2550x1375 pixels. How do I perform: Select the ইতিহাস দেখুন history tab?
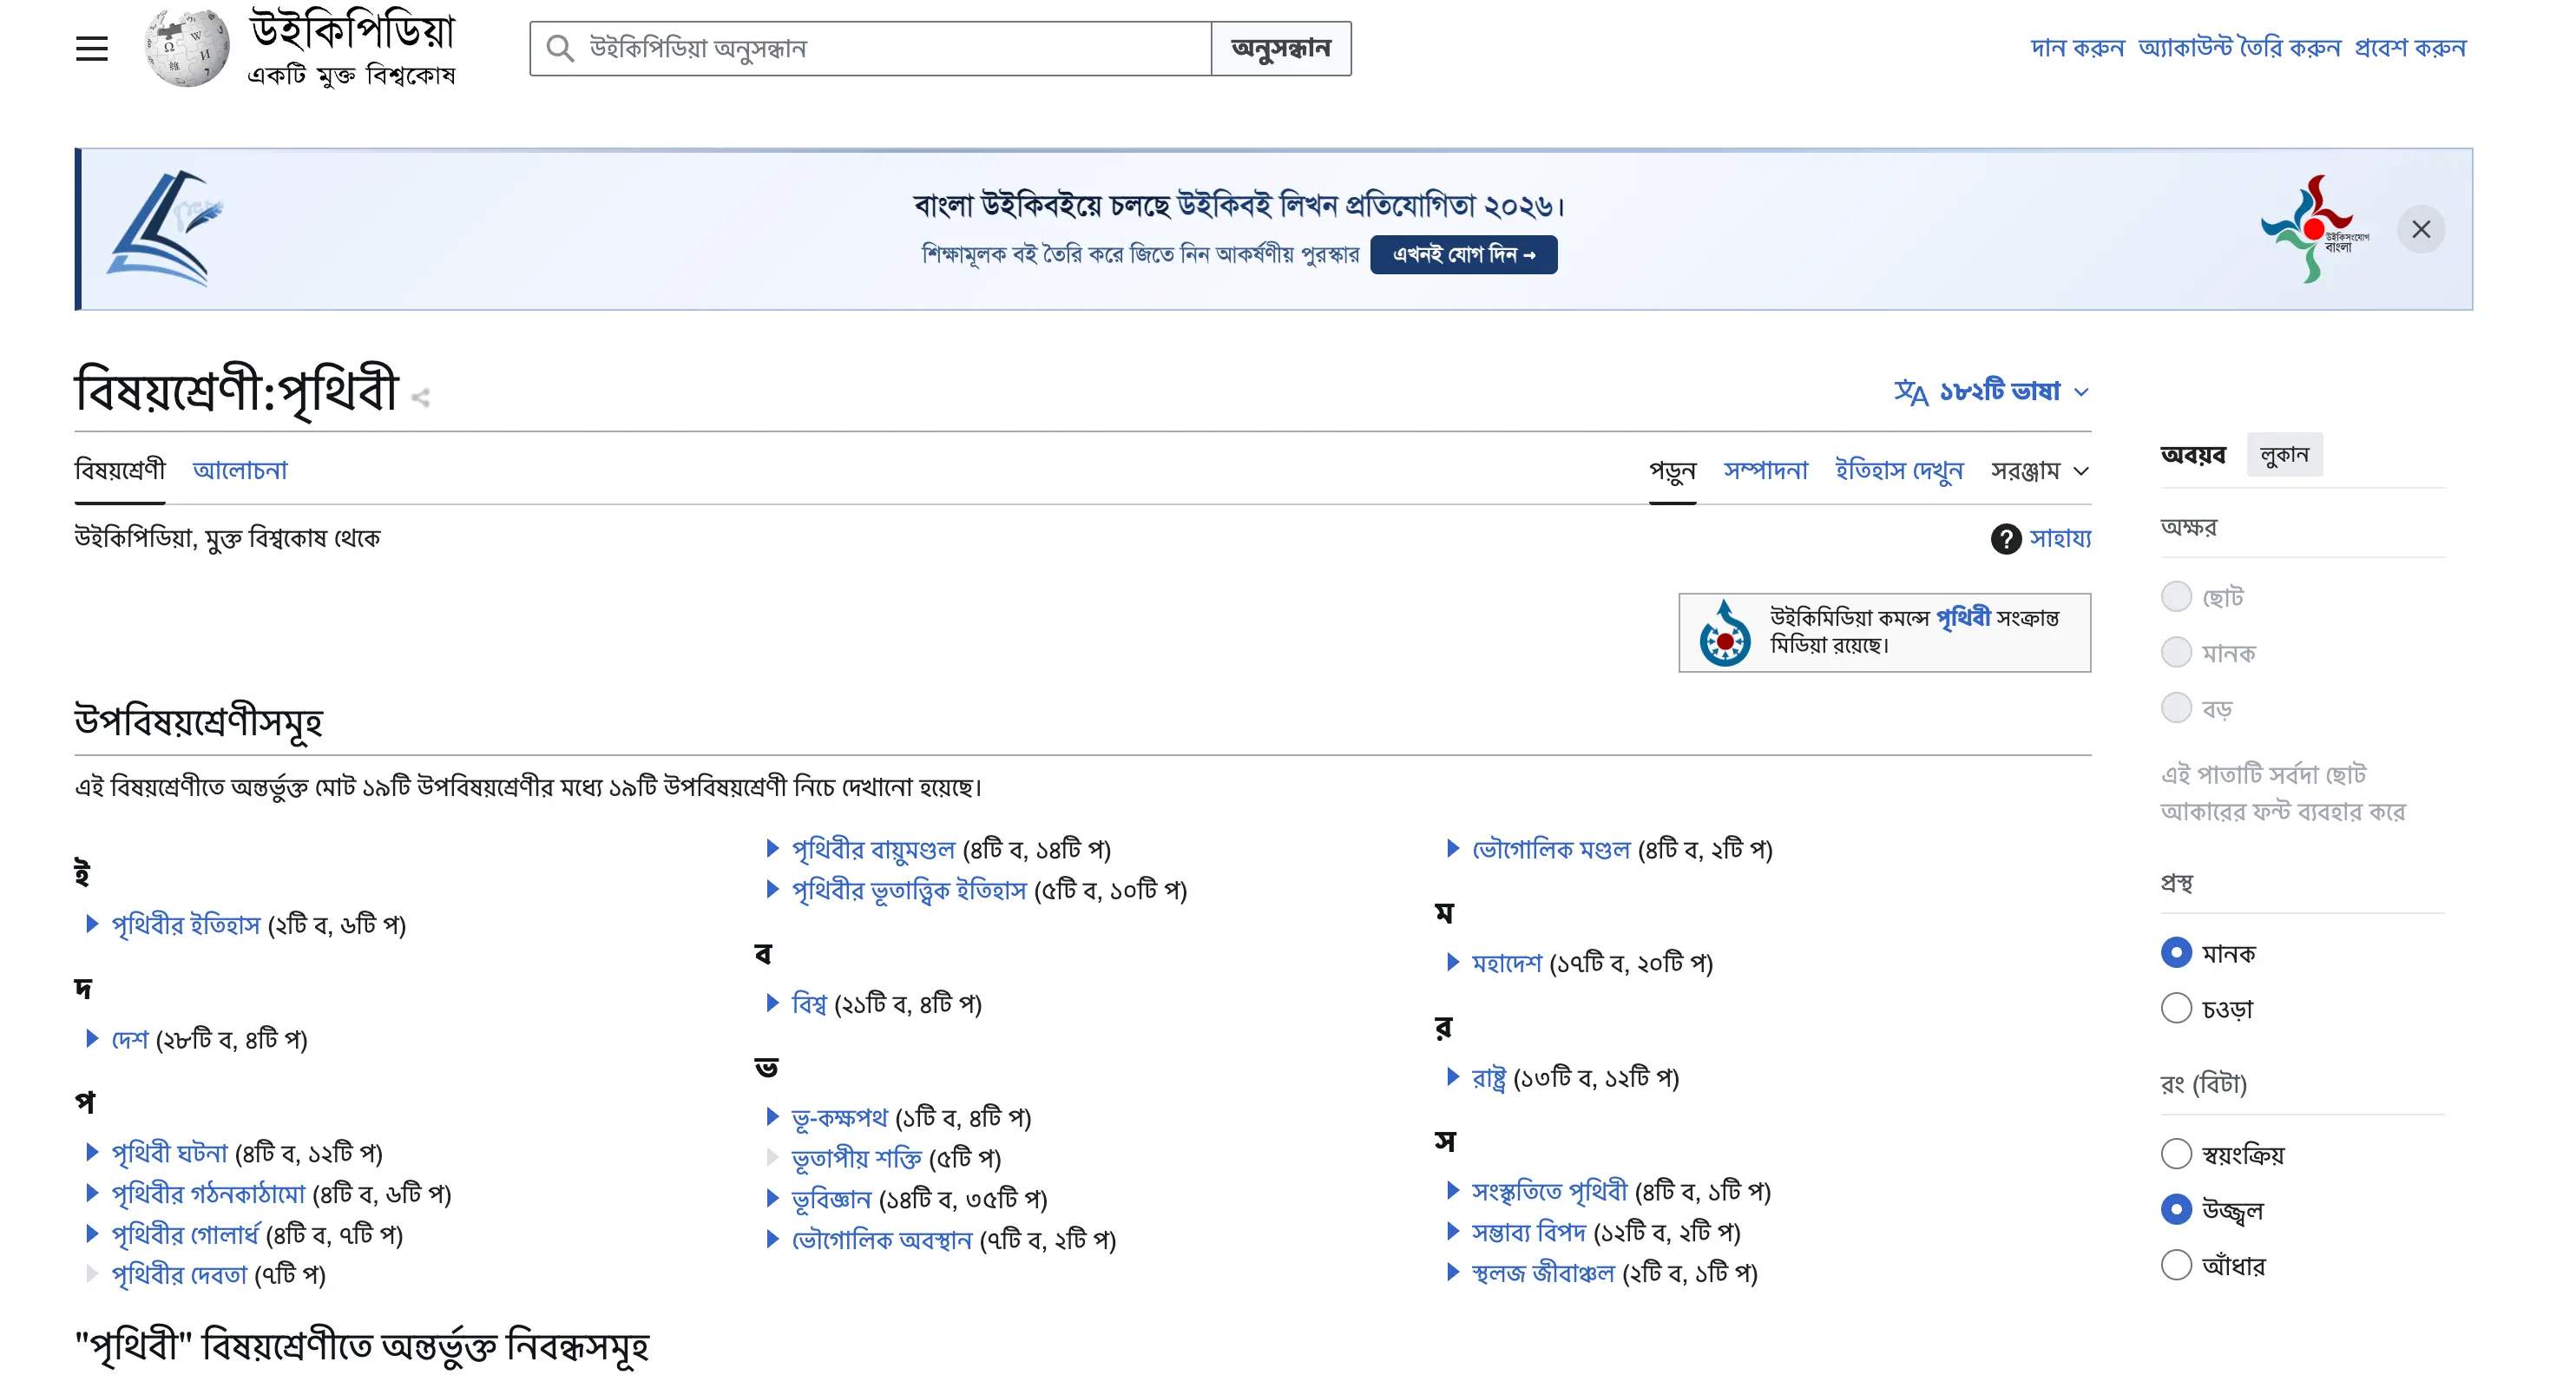(x=1899, y=471)
